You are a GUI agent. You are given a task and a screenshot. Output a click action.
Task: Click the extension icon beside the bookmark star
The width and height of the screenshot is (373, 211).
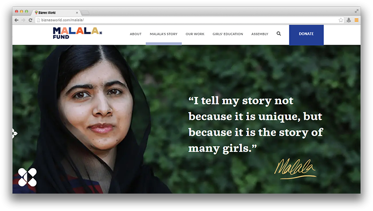(349, 20)
